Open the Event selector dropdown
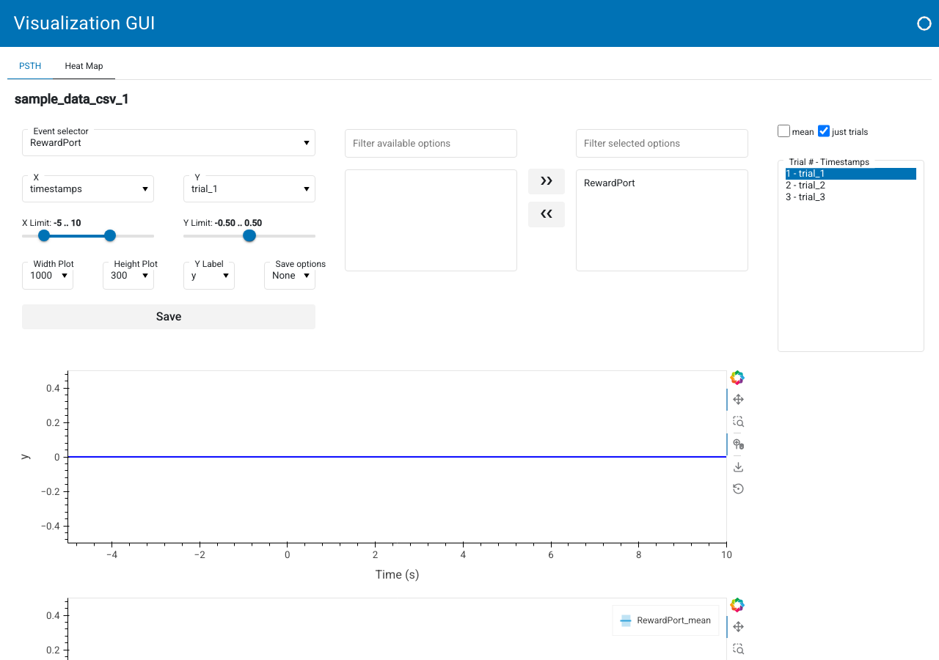939x660 pixels. pyautogui.click(x=169, y=143)
